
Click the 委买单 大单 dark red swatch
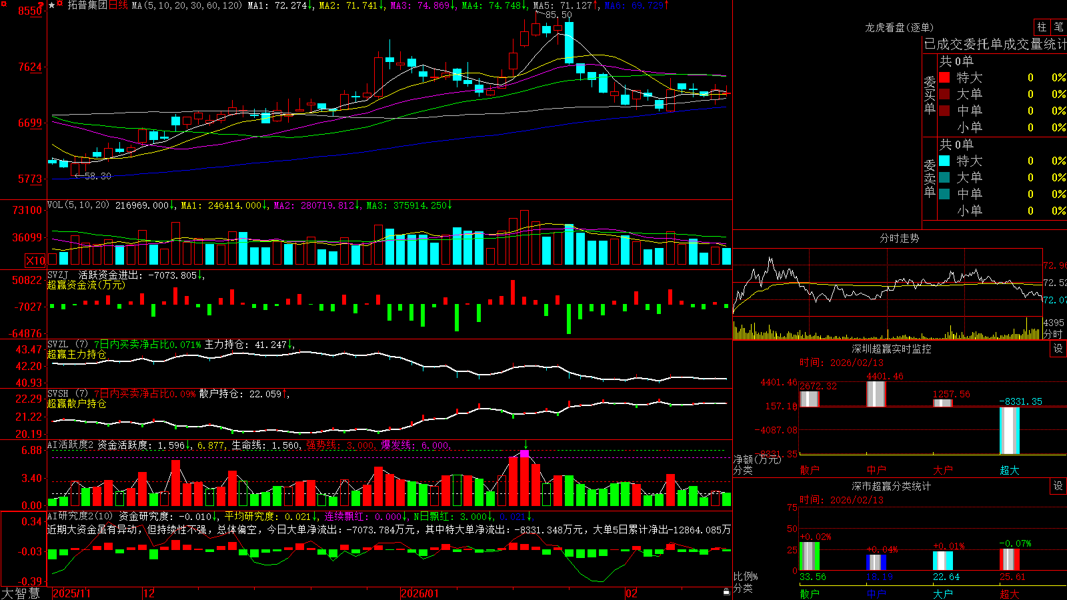pos(944,94)
